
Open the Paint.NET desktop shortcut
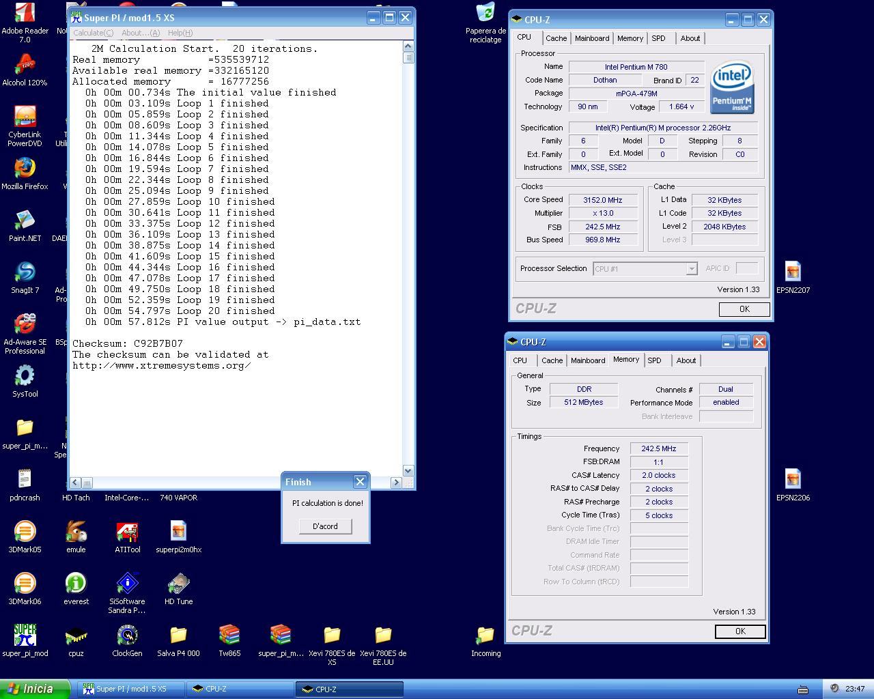25,220
